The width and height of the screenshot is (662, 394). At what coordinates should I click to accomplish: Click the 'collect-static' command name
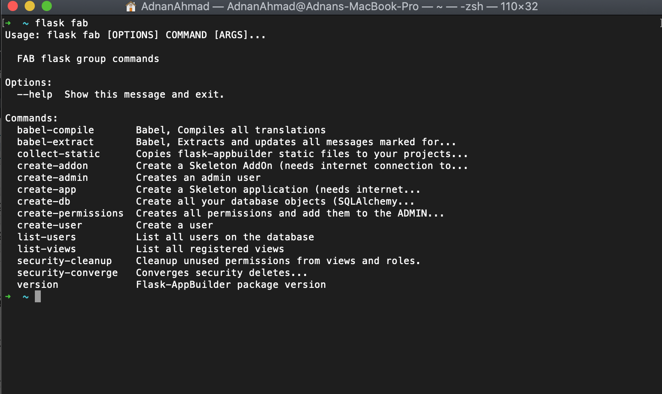(59, 154)
